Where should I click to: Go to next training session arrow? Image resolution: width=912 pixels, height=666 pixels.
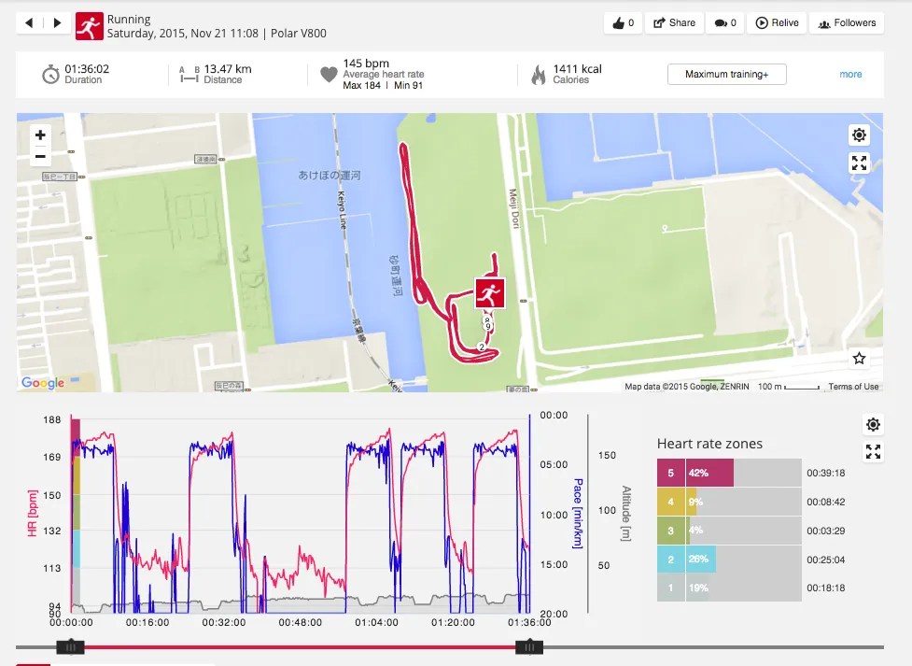coord(57,23)
